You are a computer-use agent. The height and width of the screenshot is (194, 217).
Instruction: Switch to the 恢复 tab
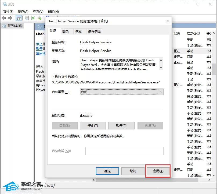tap(78, 31)
